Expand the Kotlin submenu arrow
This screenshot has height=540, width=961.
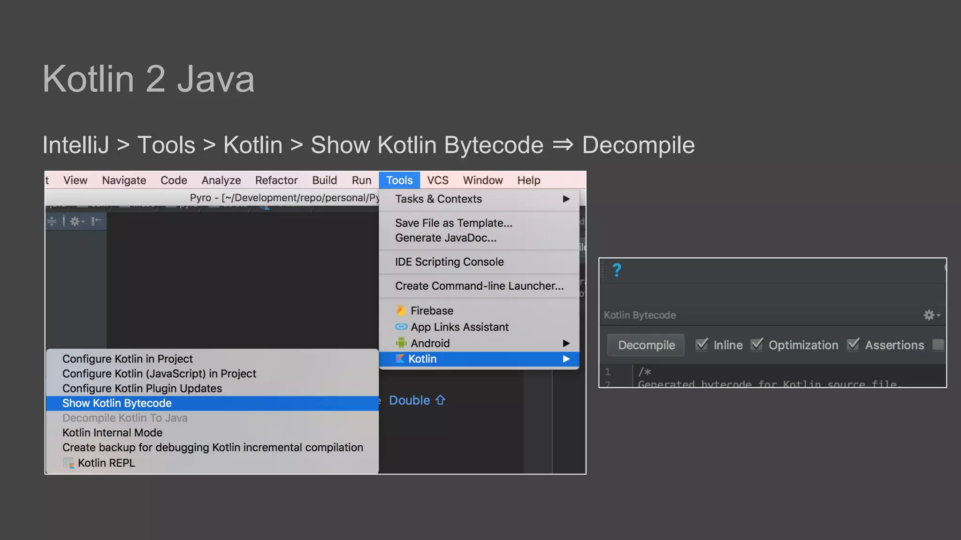[566, 359]
